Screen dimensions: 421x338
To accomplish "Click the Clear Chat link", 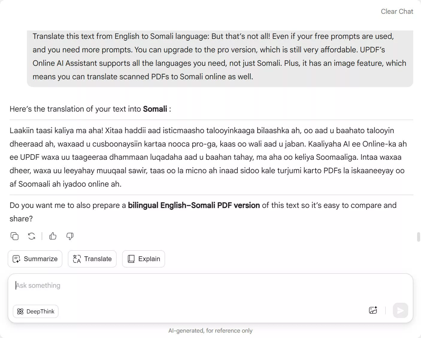I will (x=397, y=11).
